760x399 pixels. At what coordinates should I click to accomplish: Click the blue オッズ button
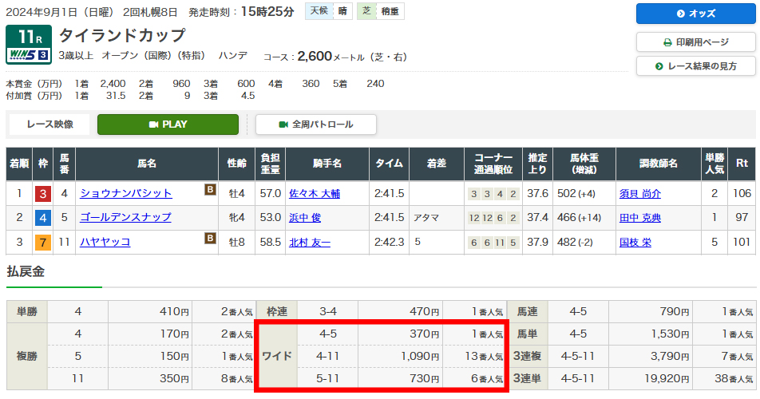coord(695,14)
